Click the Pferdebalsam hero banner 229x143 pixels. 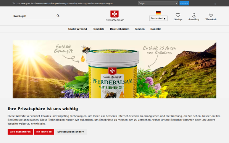tap(114, 69)
